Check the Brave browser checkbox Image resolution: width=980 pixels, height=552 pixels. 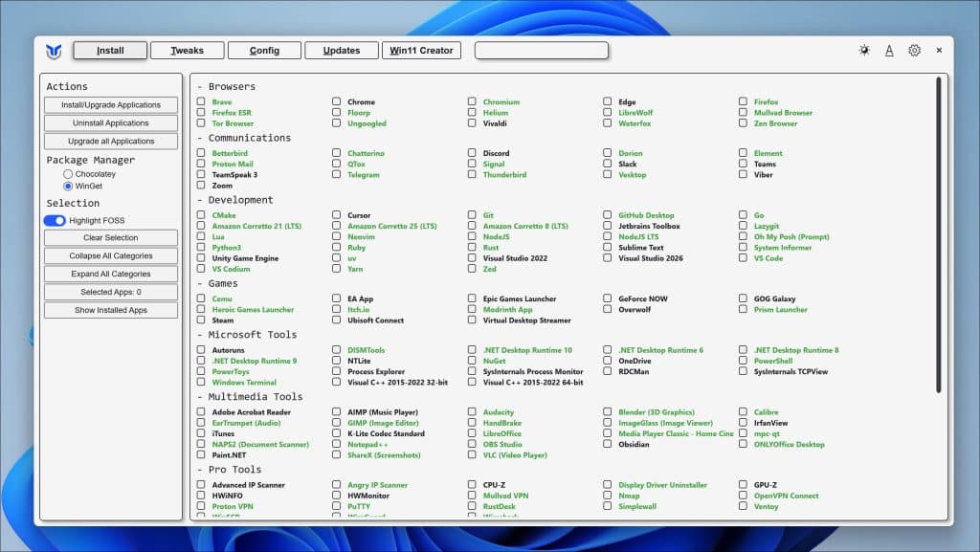click(x=201, y=101)
